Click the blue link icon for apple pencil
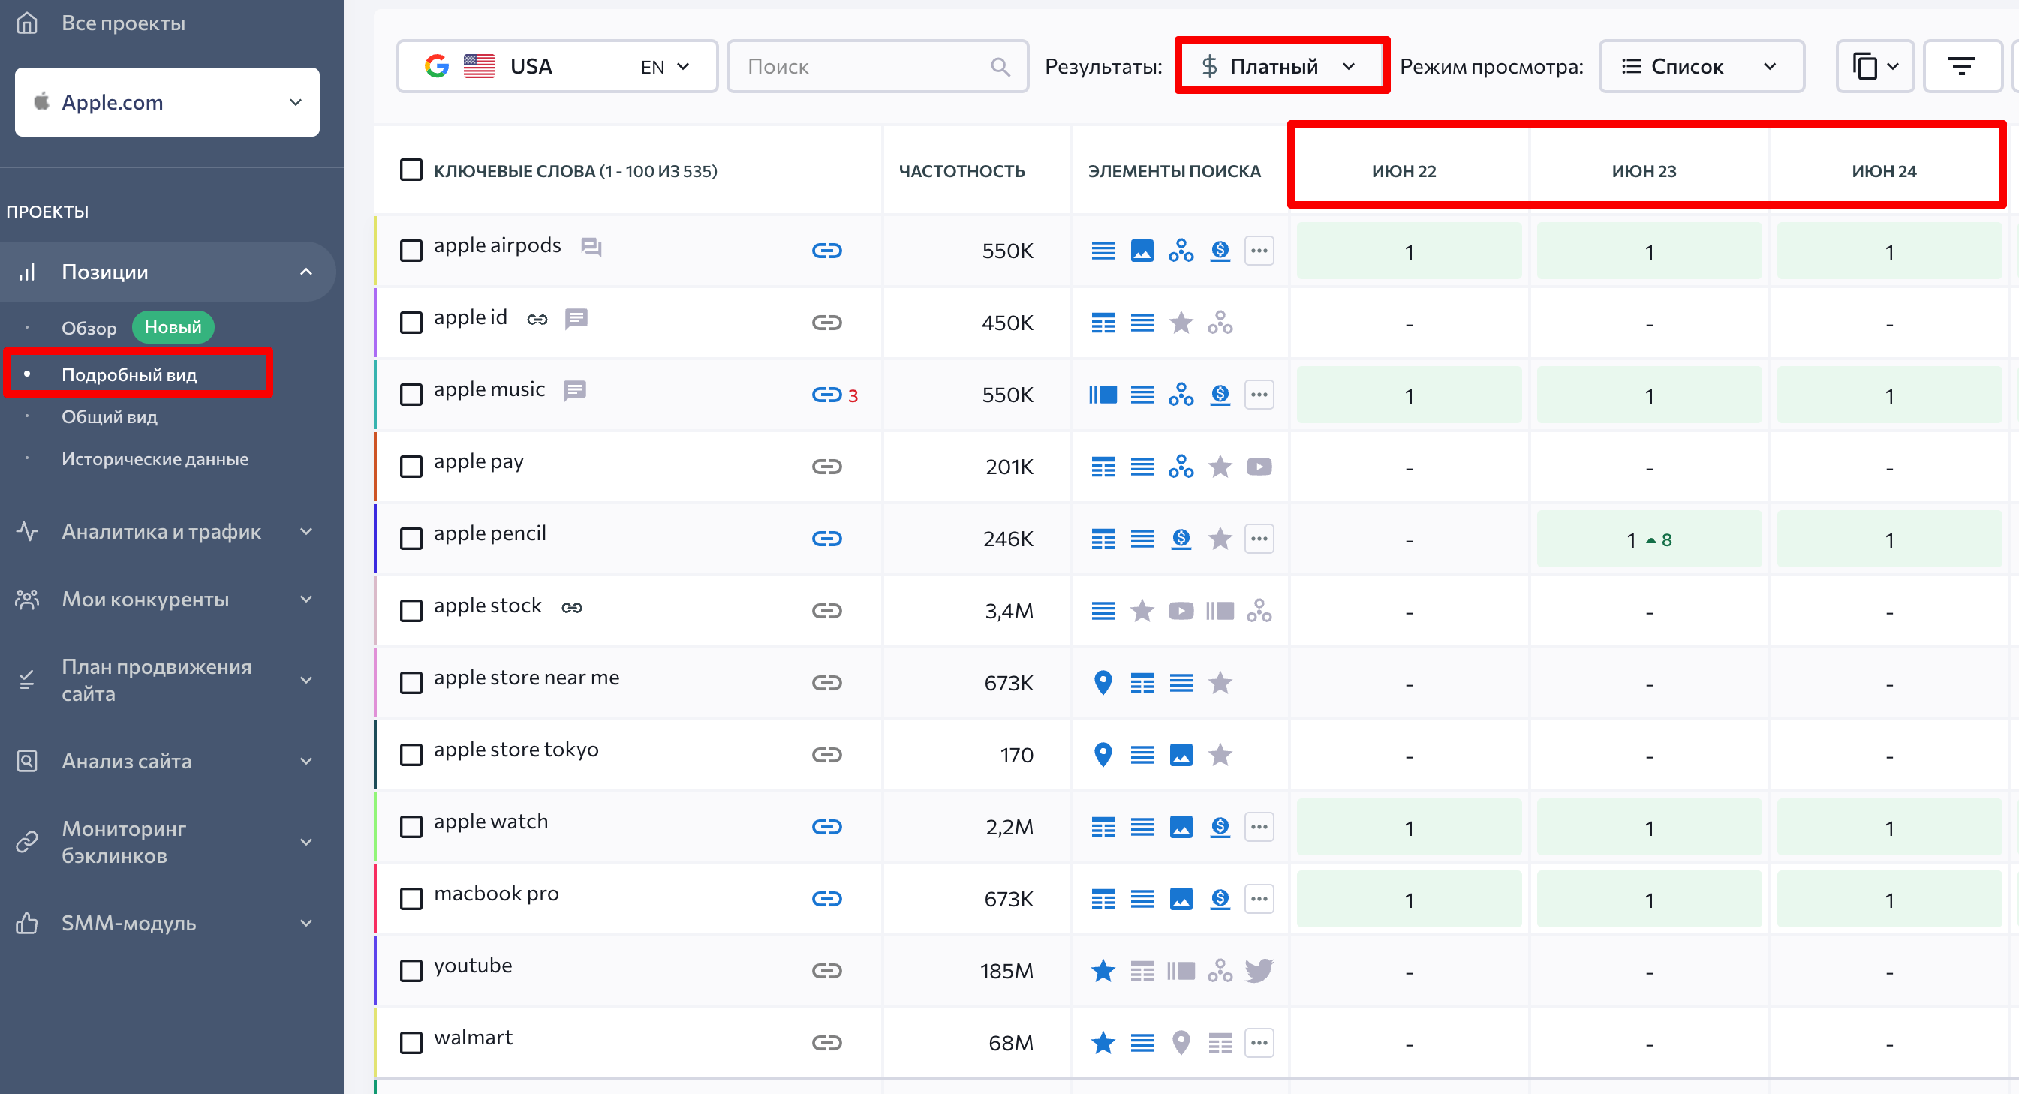 [826, 539]
